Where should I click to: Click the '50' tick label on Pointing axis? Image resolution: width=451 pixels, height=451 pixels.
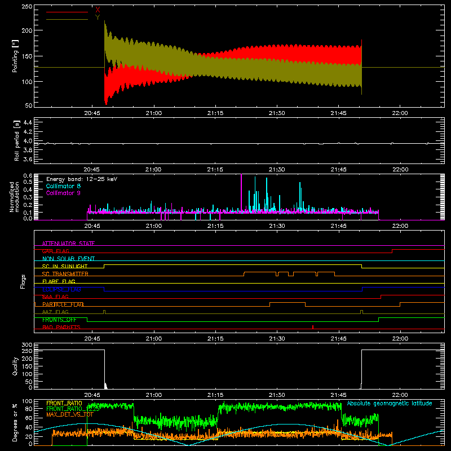click(29, 105)
